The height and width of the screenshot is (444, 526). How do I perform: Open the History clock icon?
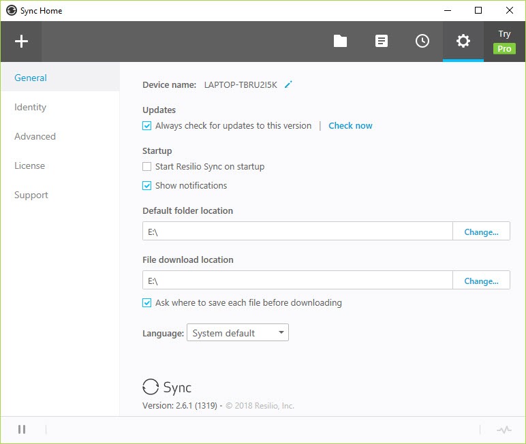(422, 42)
